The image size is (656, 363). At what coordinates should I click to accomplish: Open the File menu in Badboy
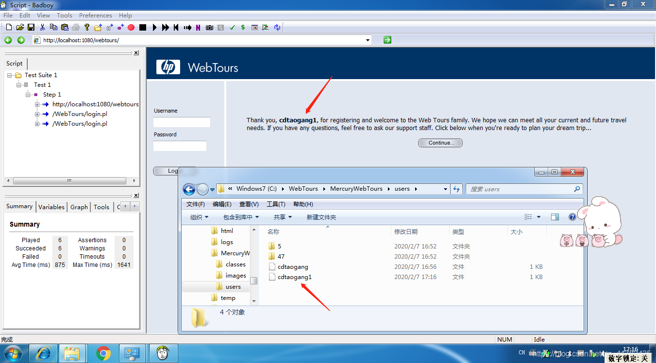click(8, 16)
